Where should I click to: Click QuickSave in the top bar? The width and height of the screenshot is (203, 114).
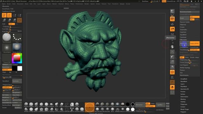(145, 1)
